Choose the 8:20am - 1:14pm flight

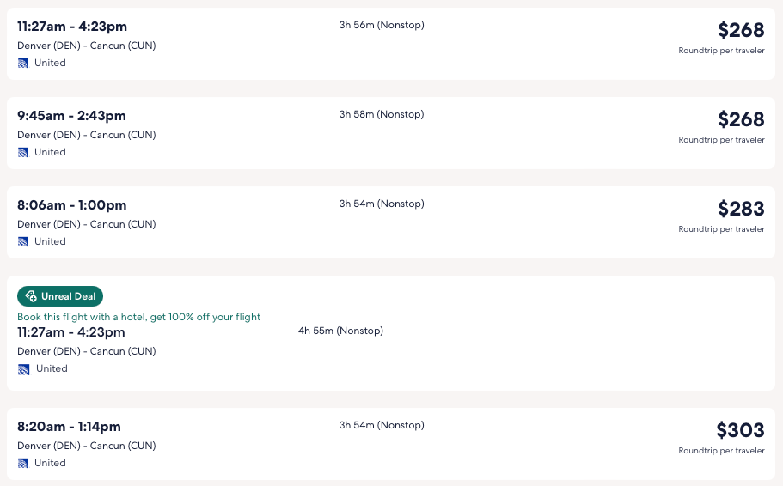click(x=69, y=427)
